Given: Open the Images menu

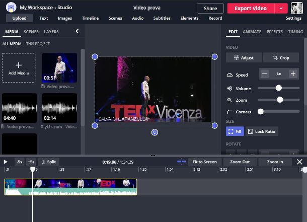Looking at the screenshot, I should pos(65,18).
